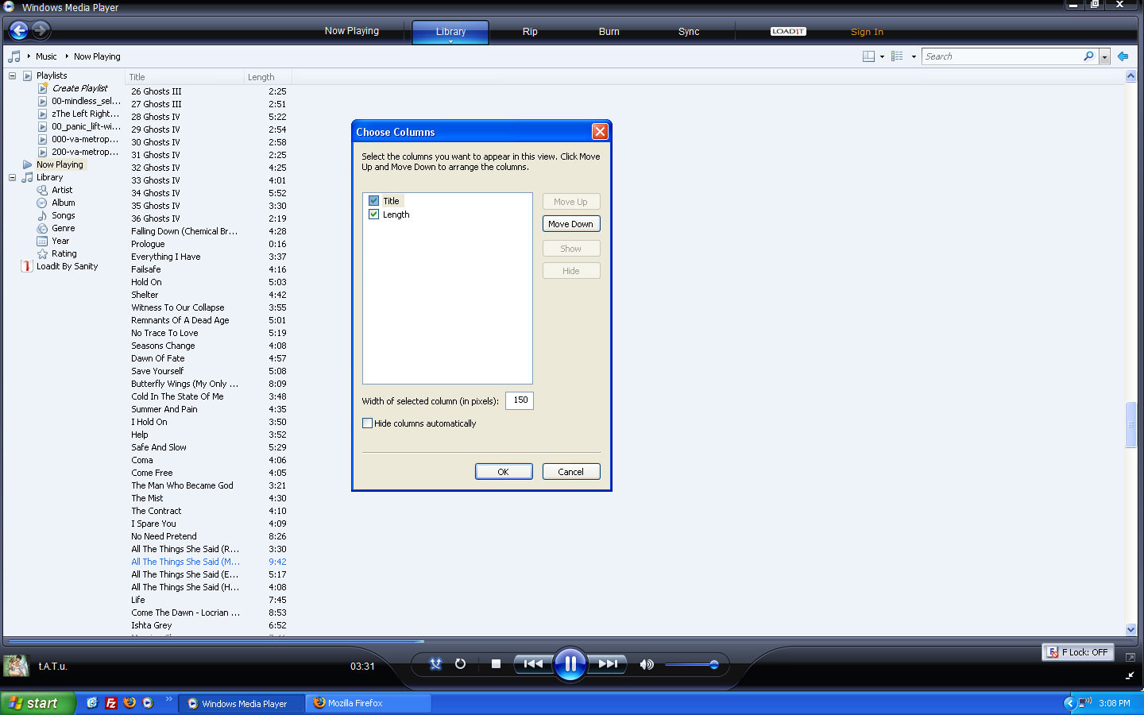The width and height of the screenshot is (1144, 715).
Task: Launch FileZilla from quick launch
Action: [x=111, y=703]
